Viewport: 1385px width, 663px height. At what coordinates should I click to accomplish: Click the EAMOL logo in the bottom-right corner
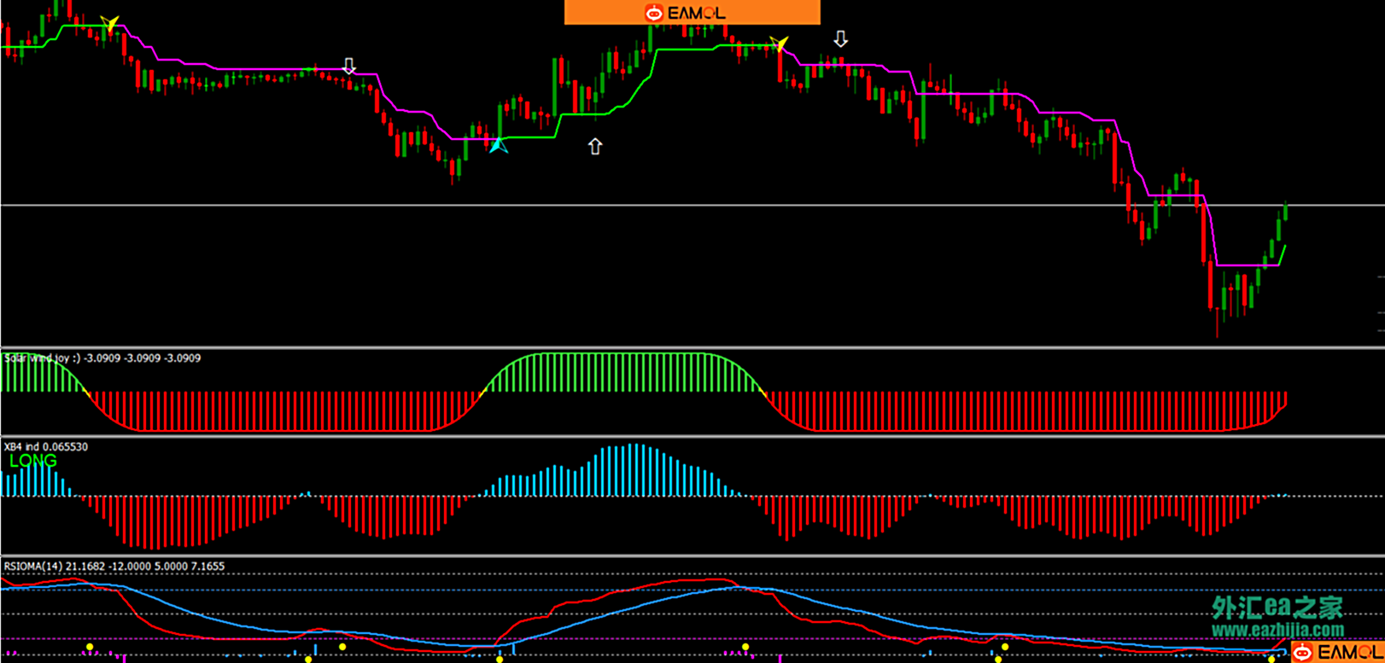1336,653
